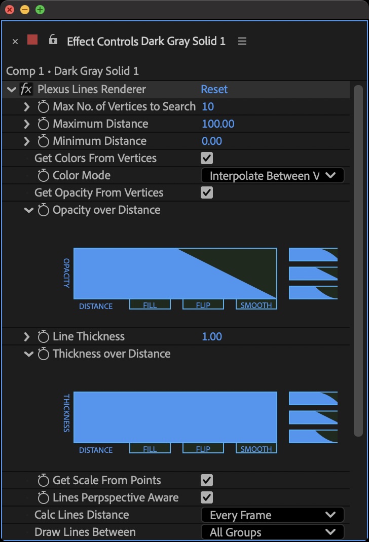The image size is (369, 542).
Task: Click the Comp 1 • Dark Gray Solid 1 label
Action: pos(72,71)
